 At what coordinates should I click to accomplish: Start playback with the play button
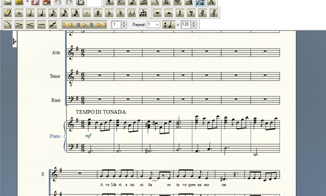85,24
